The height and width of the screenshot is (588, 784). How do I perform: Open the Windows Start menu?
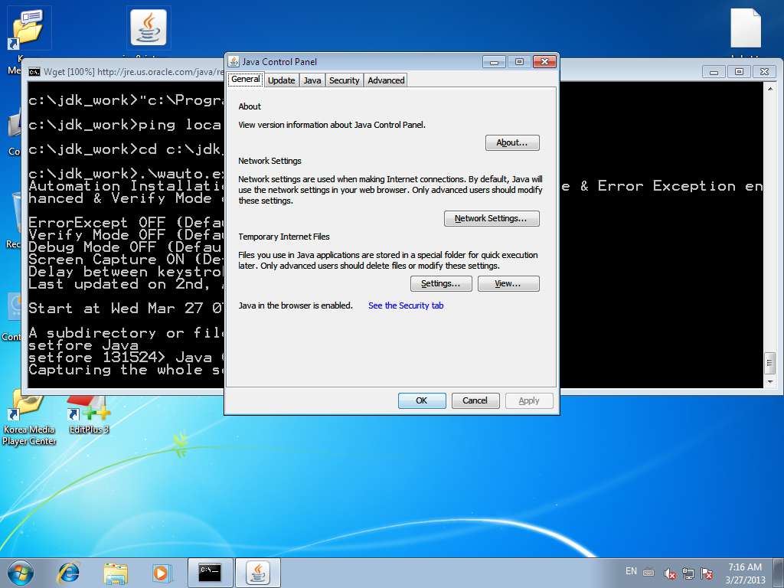tap(21, 573)
